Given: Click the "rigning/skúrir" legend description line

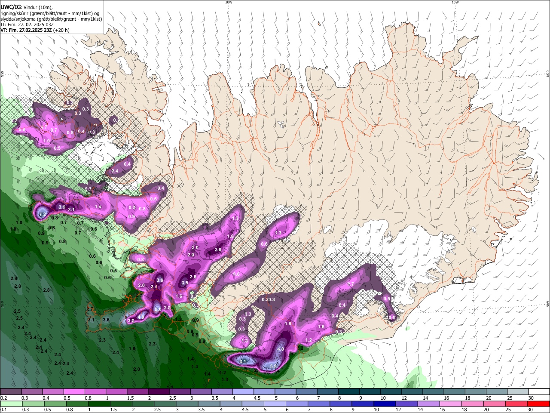Looking at the screenshot, I should (x=51, y=13).
